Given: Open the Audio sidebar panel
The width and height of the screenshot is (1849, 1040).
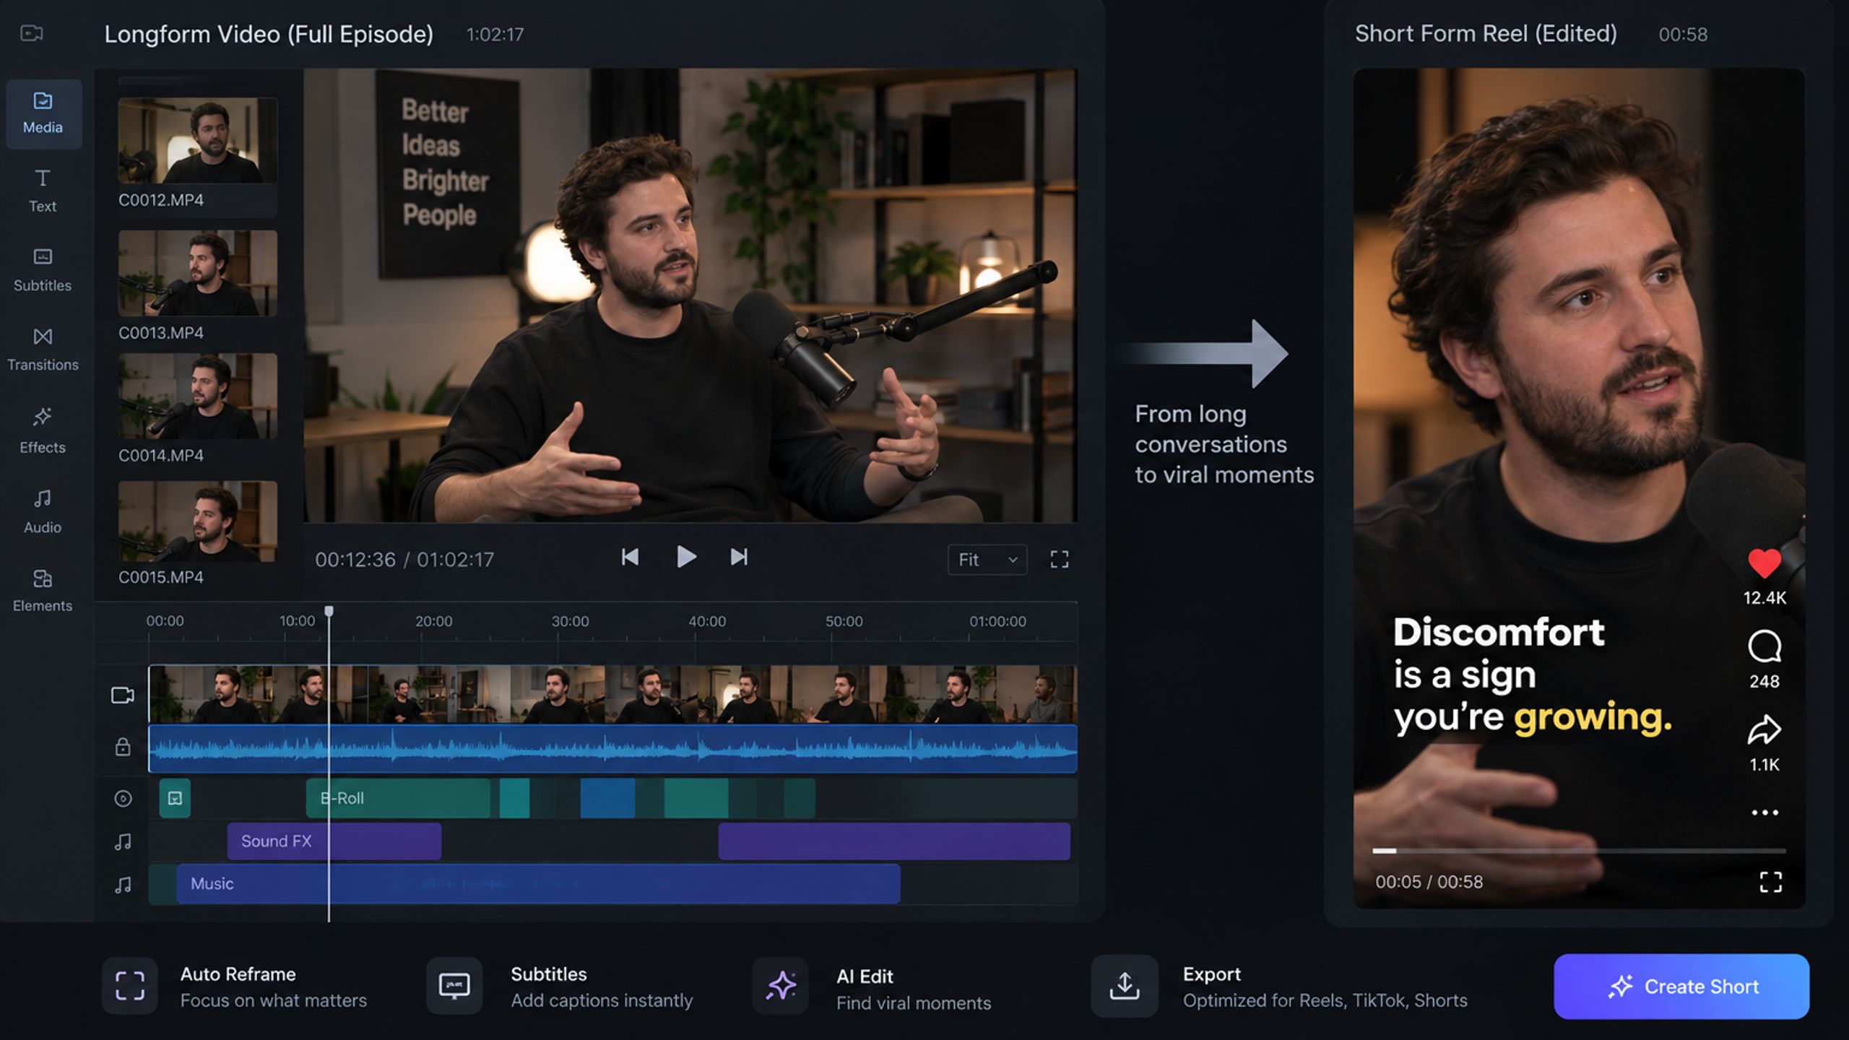Looking at the screenshot, I should 43,511.
